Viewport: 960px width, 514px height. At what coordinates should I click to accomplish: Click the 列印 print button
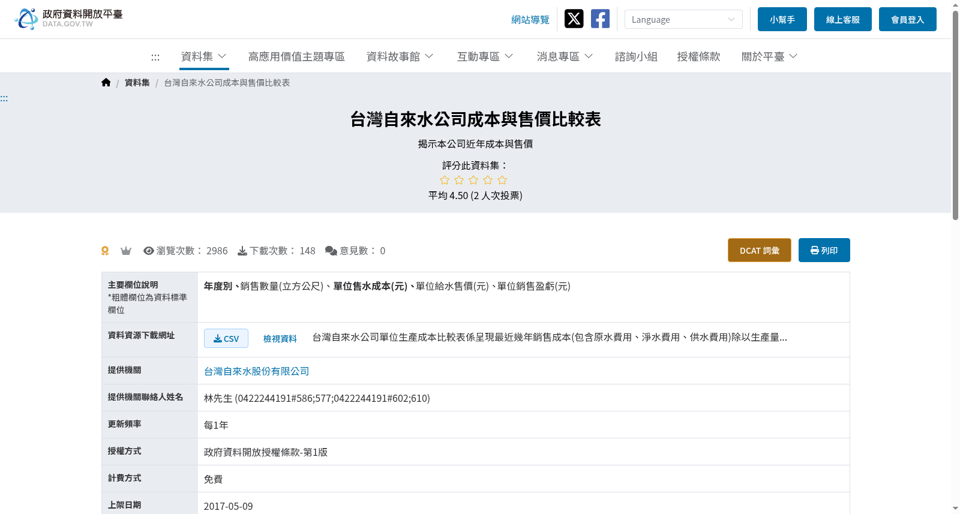(x=824, y=250)
